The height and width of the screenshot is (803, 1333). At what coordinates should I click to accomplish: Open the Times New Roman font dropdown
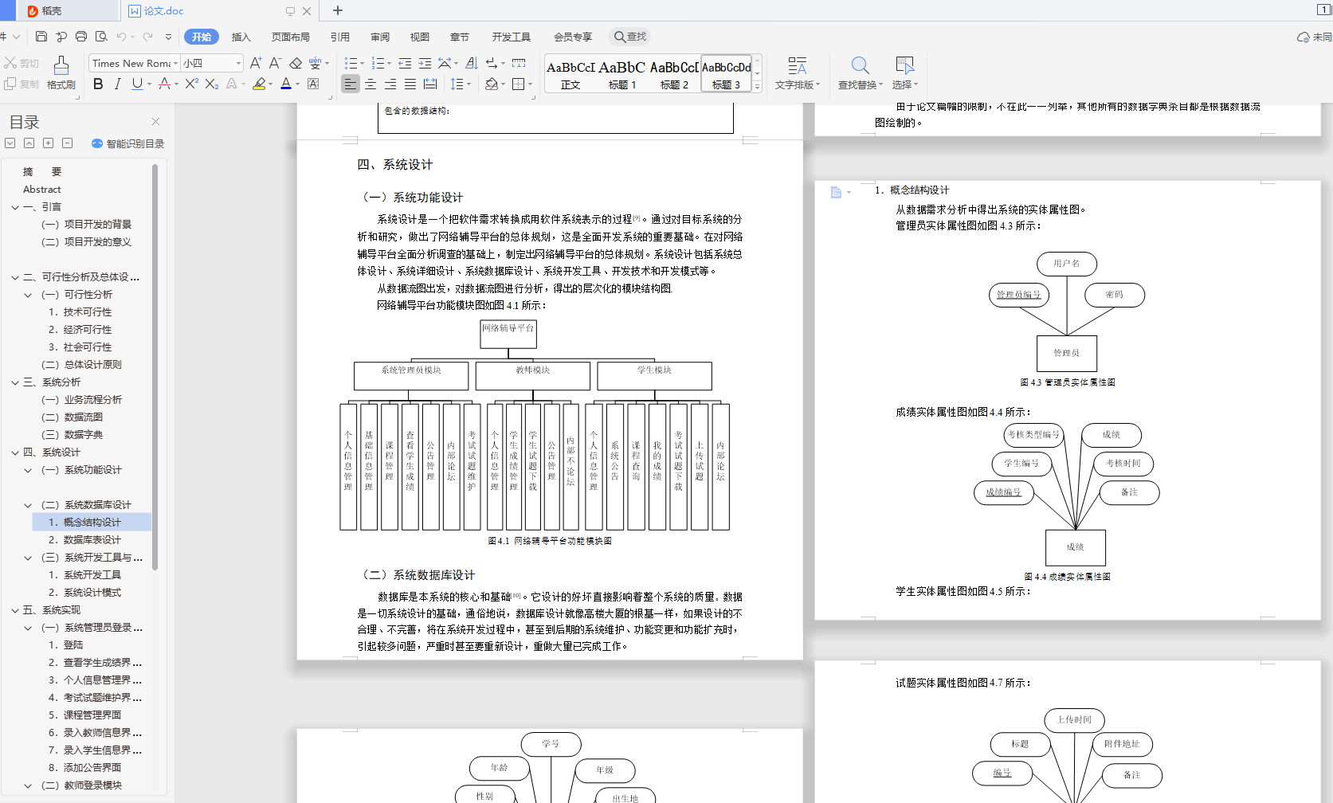pos(175,63)
